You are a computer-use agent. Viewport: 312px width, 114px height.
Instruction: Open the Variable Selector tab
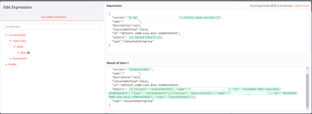pyautogui.click(x=54, y=17)
